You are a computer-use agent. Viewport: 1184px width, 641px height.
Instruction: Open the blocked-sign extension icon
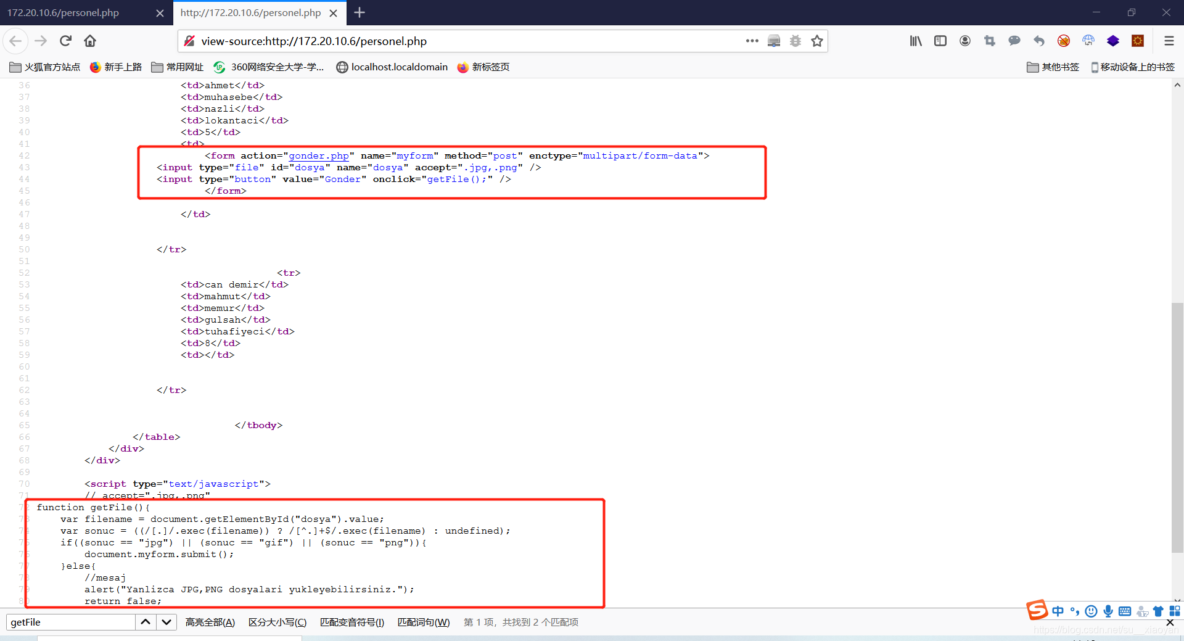(x=1064, y=41)
